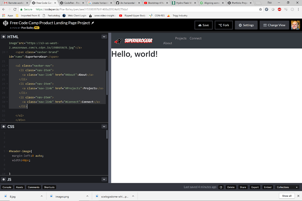The height and width of the screenshot is (201, 302).
Task: Share this pen
Action: tap(243, 187)
